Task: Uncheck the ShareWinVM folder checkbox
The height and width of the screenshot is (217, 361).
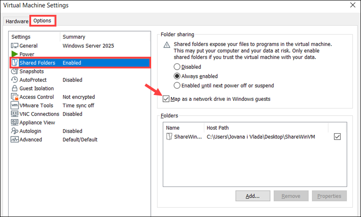Action: pos(337,137)
